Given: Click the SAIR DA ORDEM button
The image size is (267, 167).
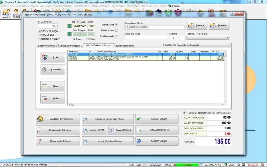Looking at the screenshot, I should (x=157, y=141).
